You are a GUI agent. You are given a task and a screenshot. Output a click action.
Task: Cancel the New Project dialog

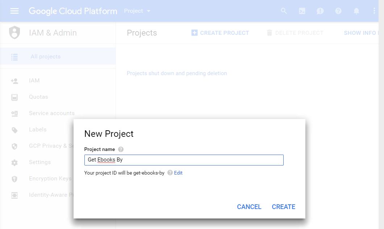249,207
